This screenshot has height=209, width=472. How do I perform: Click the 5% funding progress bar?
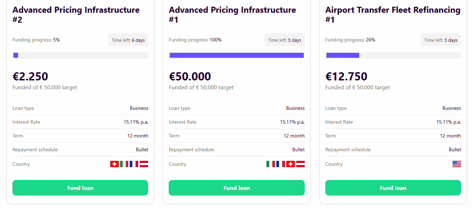(x=80, y=55)
